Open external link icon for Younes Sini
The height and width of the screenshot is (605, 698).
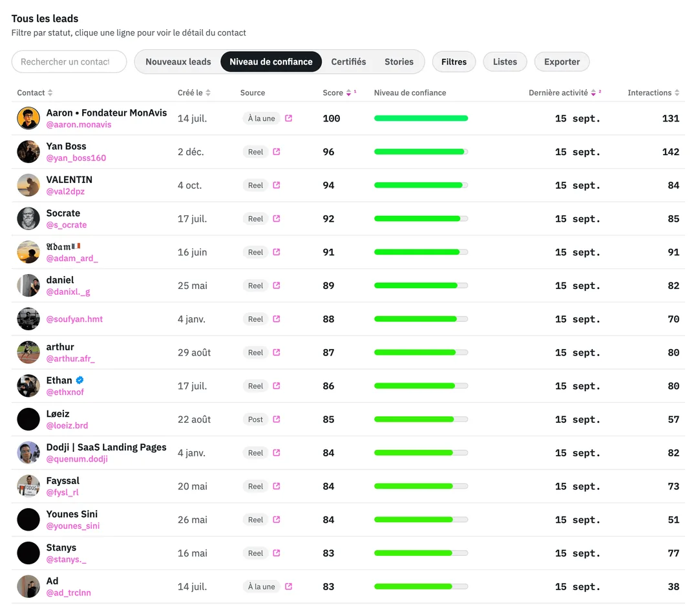point(277,520)
